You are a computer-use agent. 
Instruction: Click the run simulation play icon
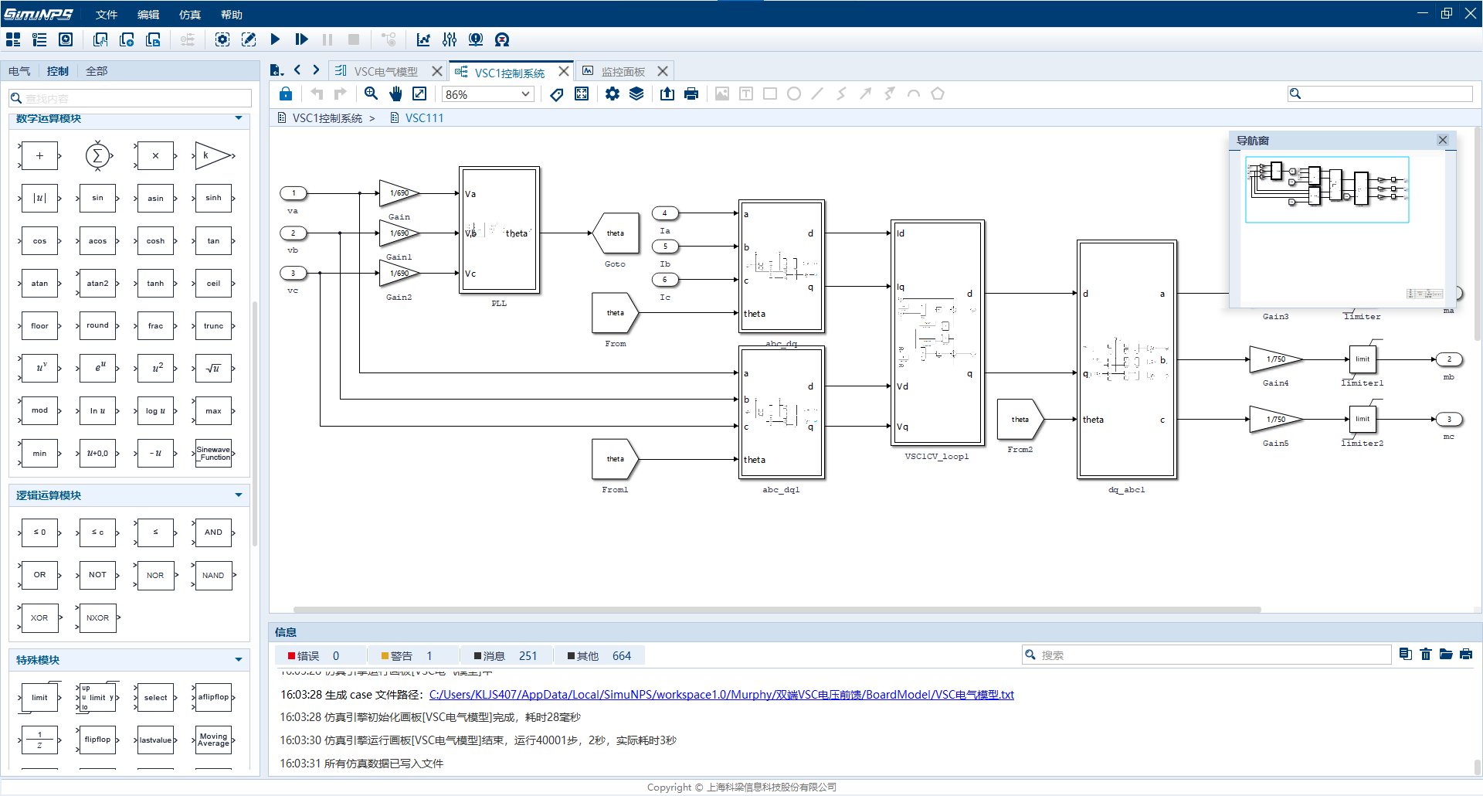click(275, 39)
